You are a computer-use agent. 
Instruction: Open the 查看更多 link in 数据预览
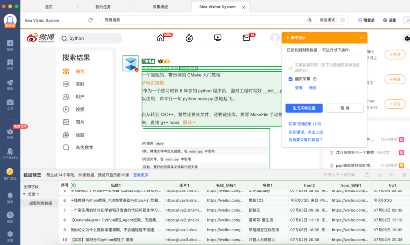click(x=141, y=175)
